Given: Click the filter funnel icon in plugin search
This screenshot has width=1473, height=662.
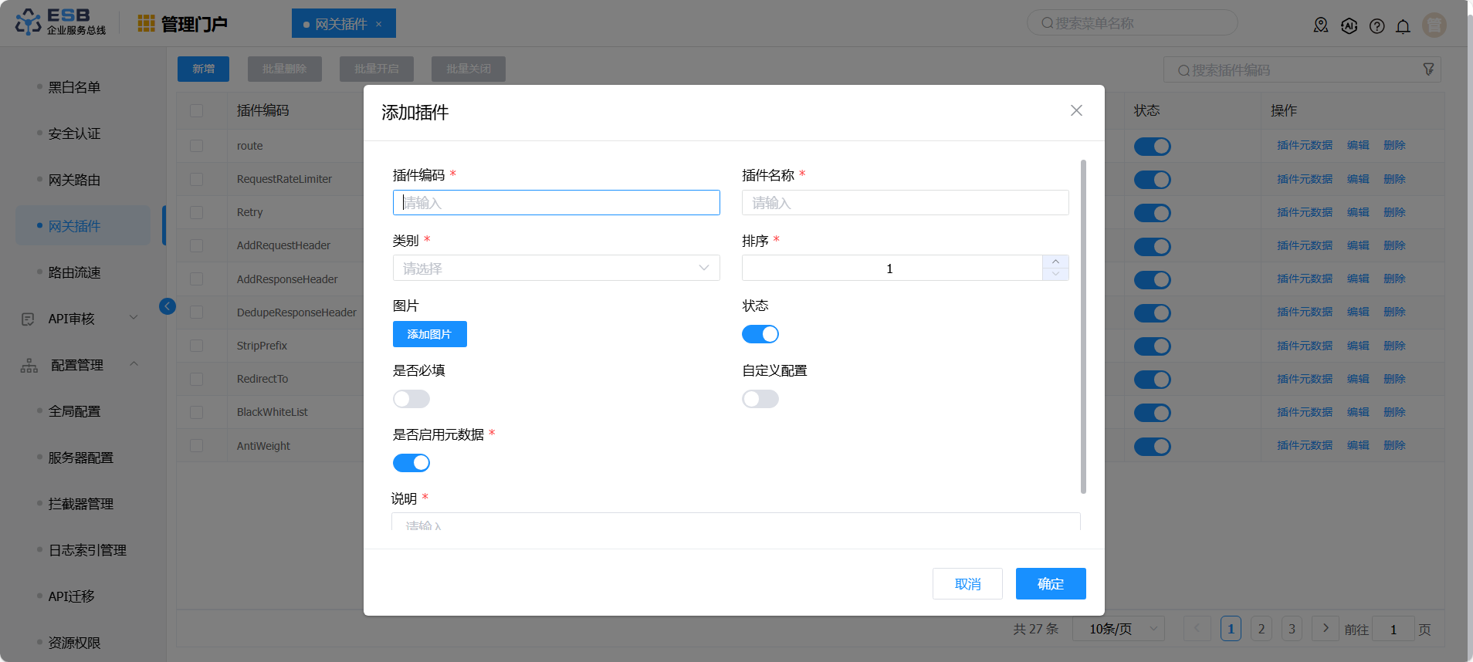Looking at the screenshot, I should 1428,69.
